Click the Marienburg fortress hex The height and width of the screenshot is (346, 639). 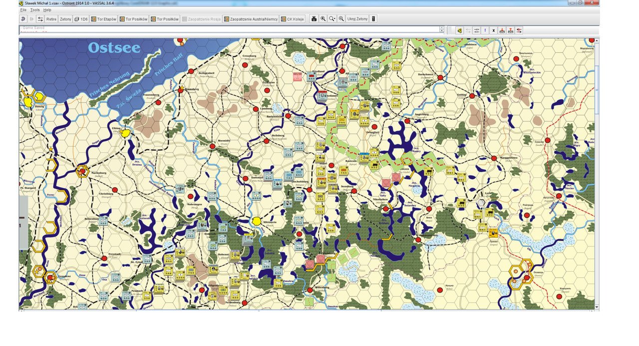click(82, 171)
